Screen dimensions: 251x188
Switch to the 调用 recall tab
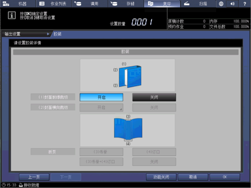90,3
